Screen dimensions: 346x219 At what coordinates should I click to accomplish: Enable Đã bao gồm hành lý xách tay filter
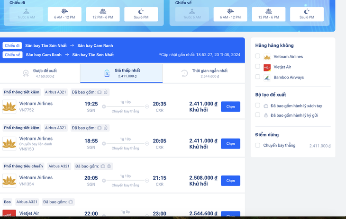(x=257, y=105)
